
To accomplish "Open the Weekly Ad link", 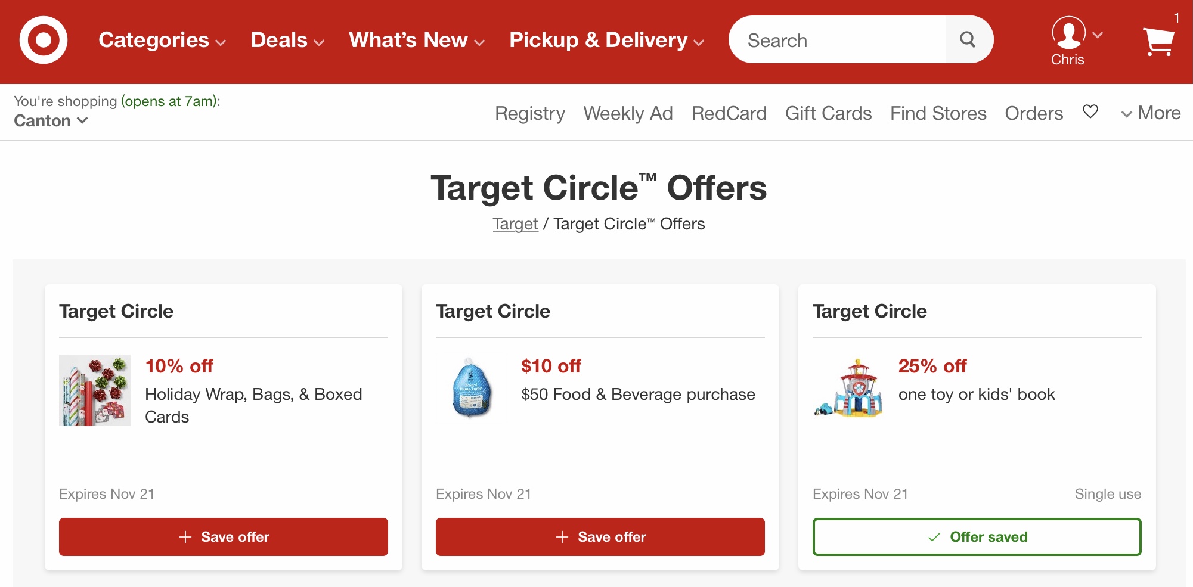I will 628,113.
